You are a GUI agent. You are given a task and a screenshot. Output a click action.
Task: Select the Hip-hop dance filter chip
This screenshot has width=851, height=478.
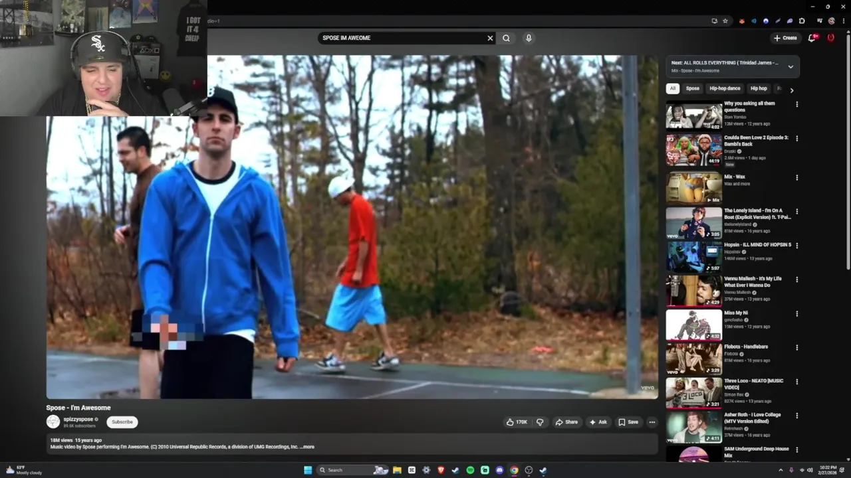(725, 88)
